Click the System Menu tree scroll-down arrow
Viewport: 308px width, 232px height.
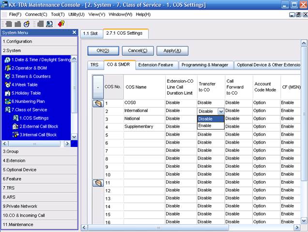pyautogui.click(x=74, y=137)
